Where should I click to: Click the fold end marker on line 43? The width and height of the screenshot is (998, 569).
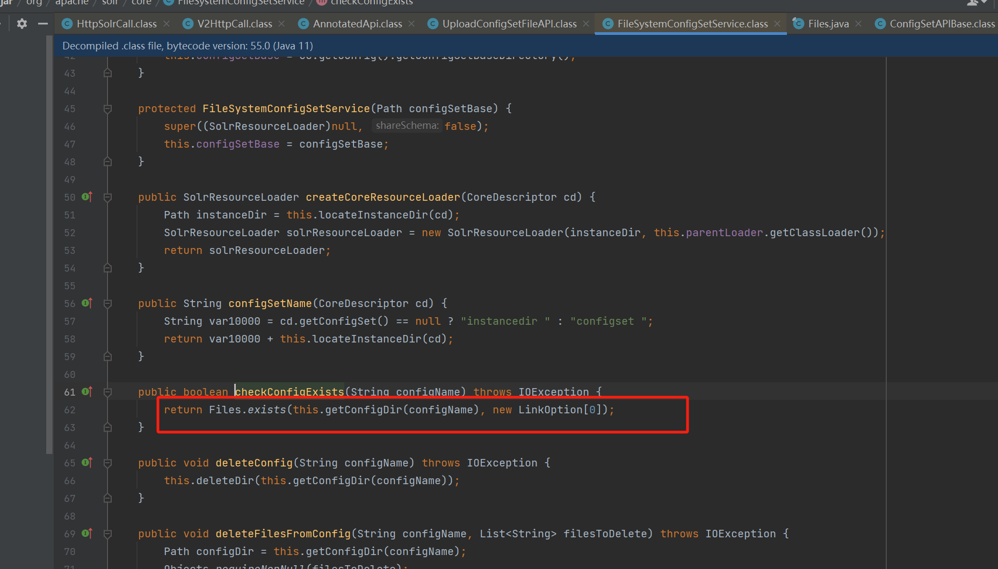tap(107, 73)
